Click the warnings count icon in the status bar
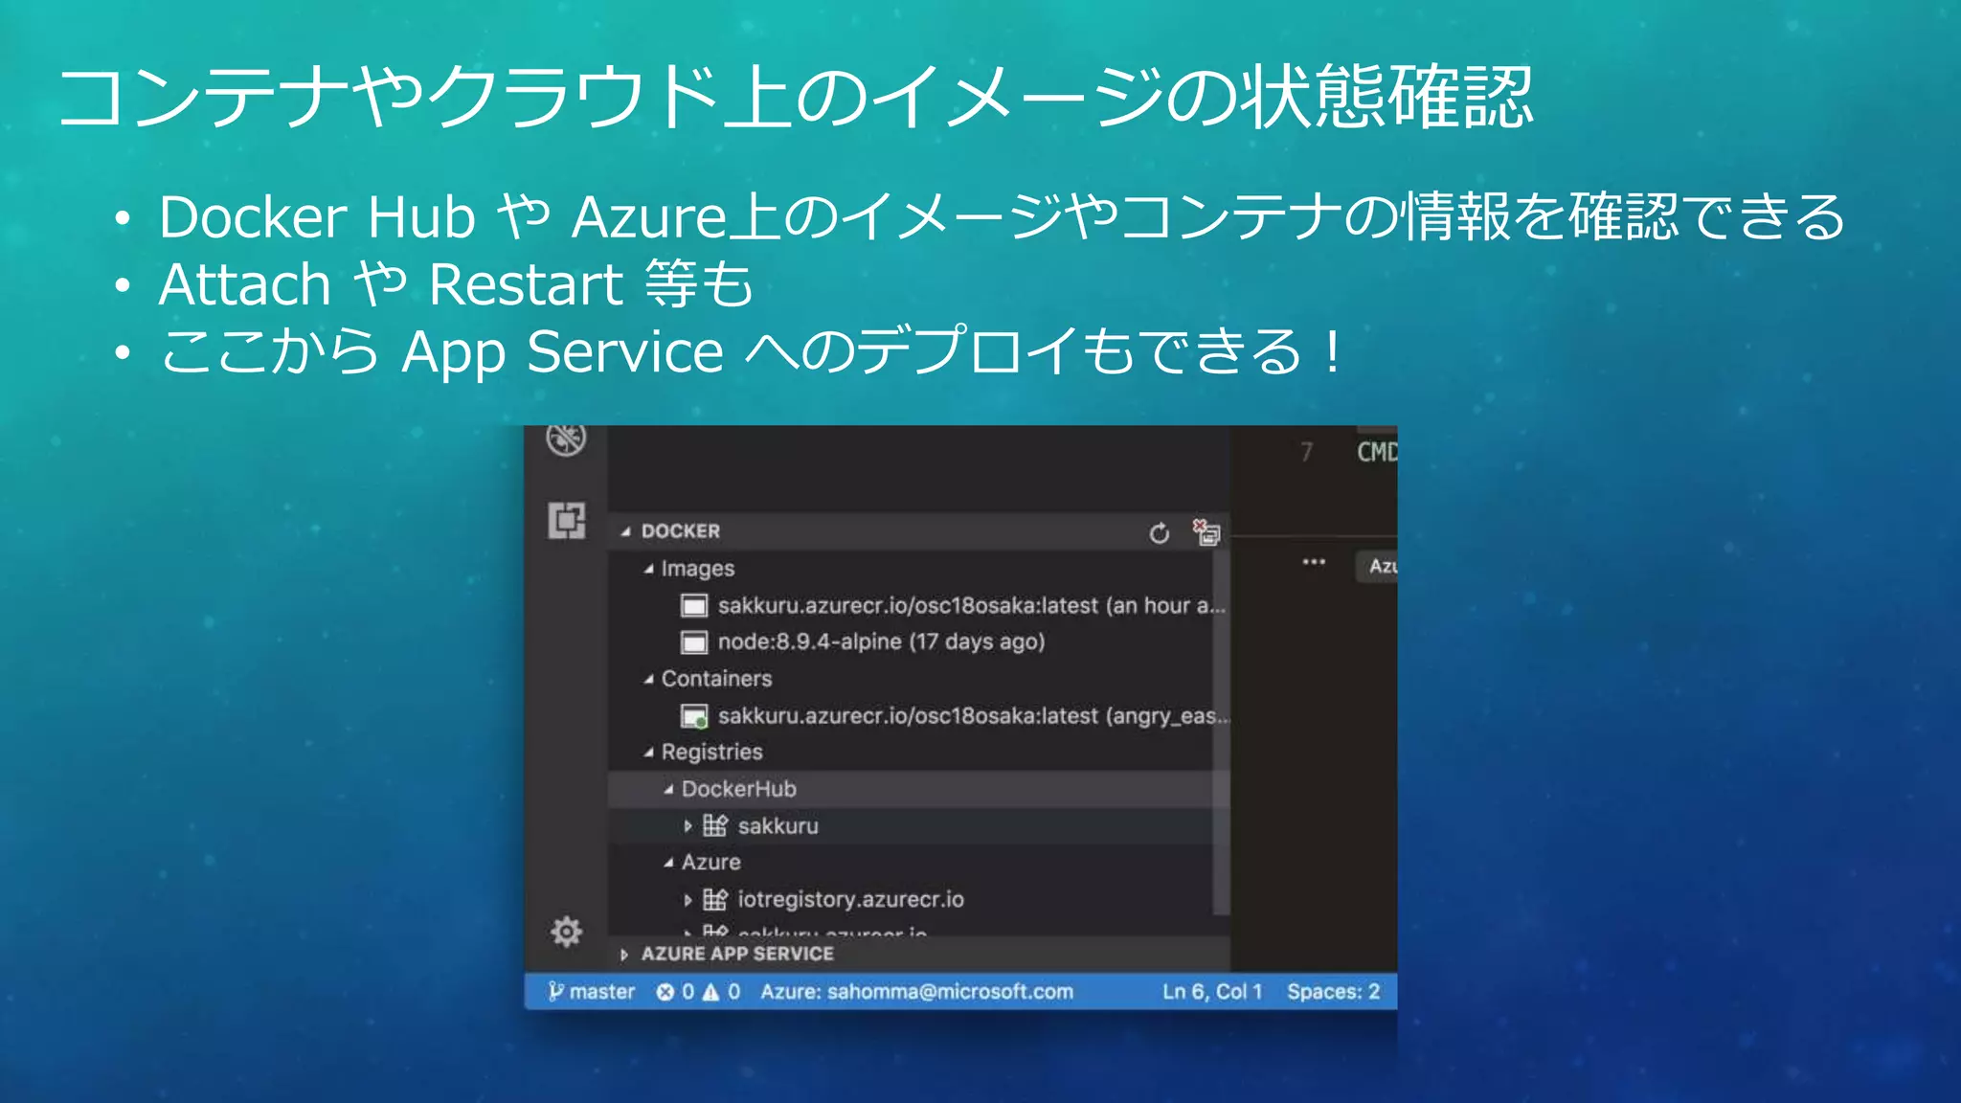Viewport: 1961px width, 1103px height. 710,992
